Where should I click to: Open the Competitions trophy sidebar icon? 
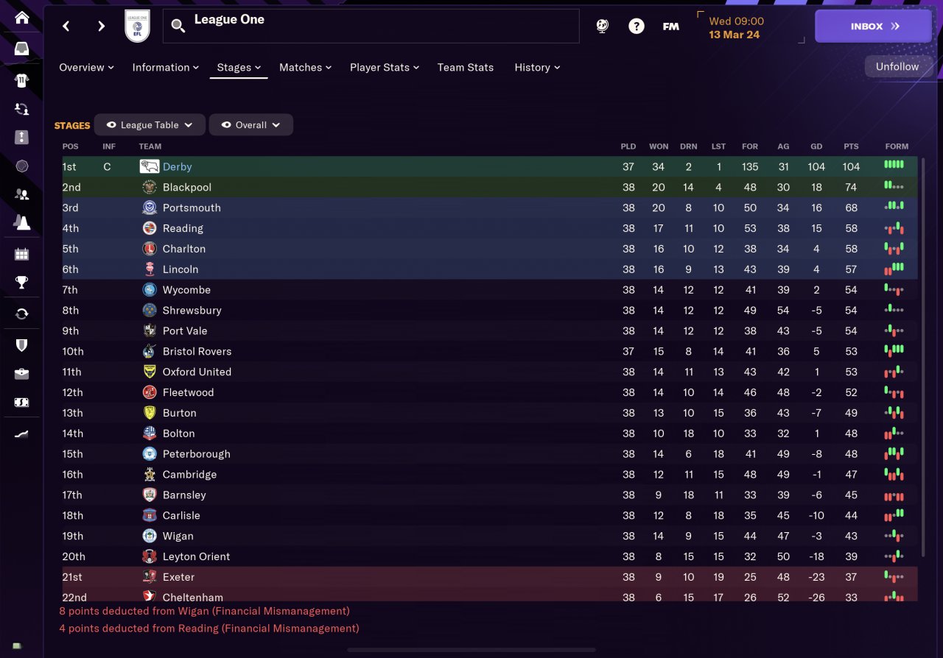(x=22, y=283)
